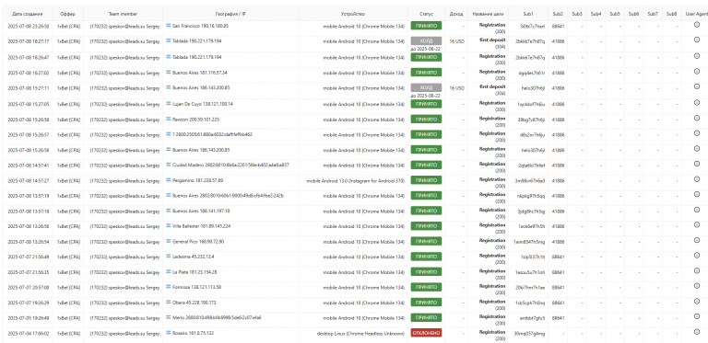Screen dimensions: 708x343
Task: Click the География / IP column header
Action: (x=230, y=14)
